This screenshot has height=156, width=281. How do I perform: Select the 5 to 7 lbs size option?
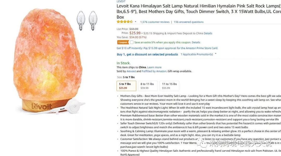point(125,86)
